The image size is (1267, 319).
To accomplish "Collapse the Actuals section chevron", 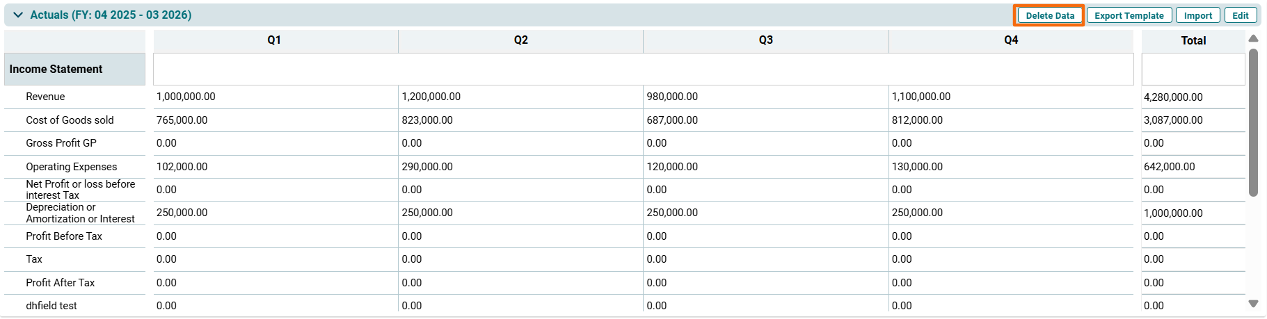I will 18,15.
